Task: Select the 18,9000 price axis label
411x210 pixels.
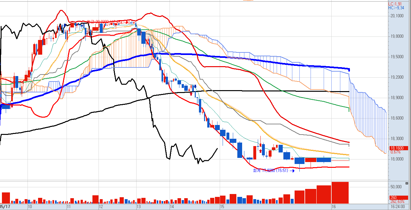Action: [396, 98]
